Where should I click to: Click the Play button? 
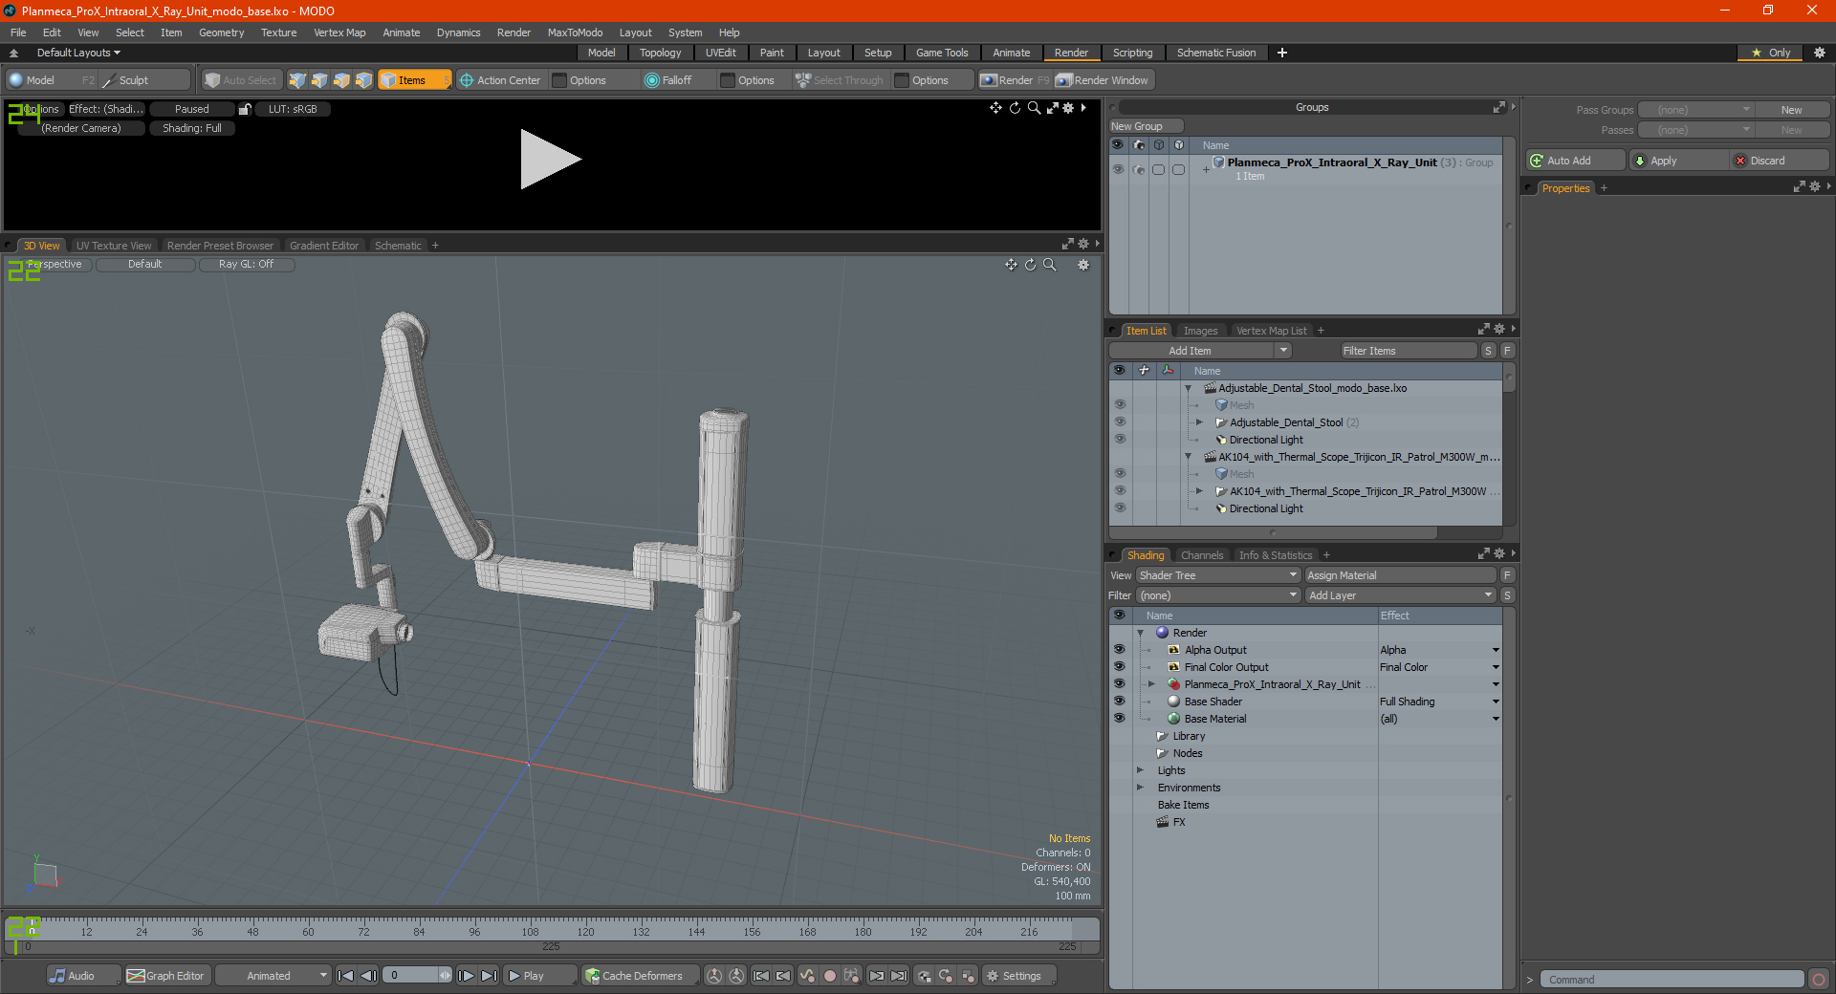coord(539,976)
